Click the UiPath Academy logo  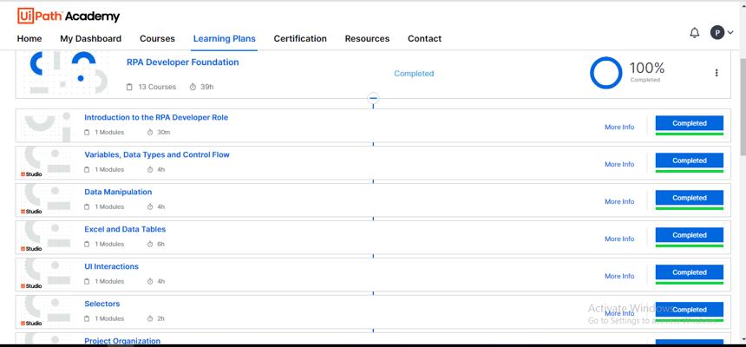(69, 16)
